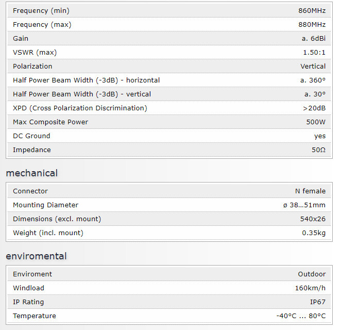Click the mechanical section heading
The height and width of the screenshot is (330, 342).
point(32,173)
